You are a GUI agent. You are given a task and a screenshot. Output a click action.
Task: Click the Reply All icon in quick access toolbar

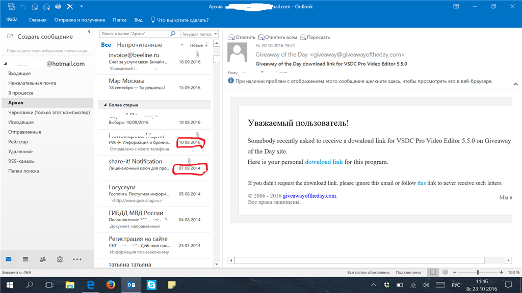46,6
